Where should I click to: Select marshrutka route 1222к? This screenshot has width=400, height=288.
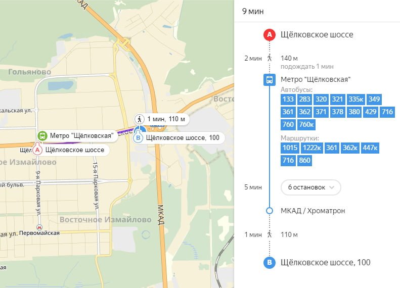tap(312, 148)
